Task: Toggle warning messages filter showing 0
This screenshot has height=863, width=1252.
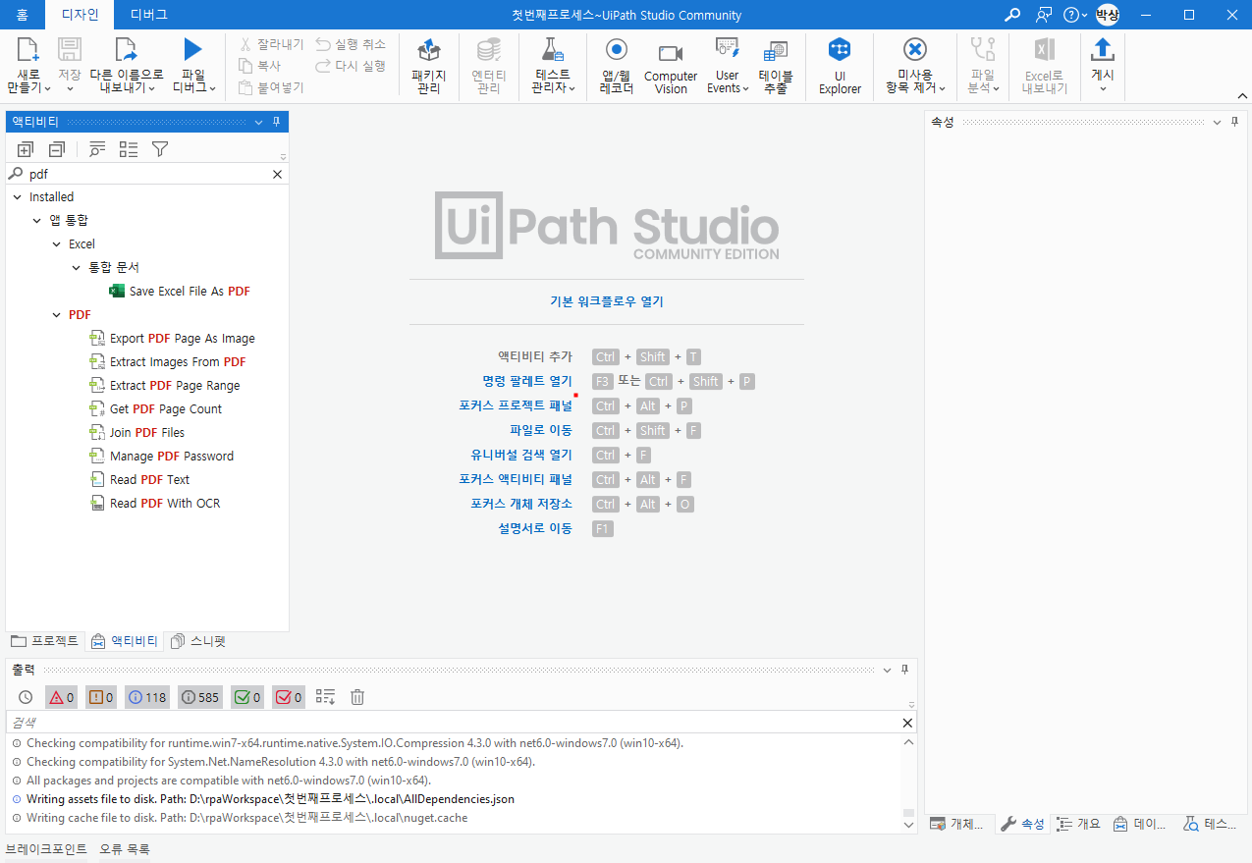Action: [101, 697]
